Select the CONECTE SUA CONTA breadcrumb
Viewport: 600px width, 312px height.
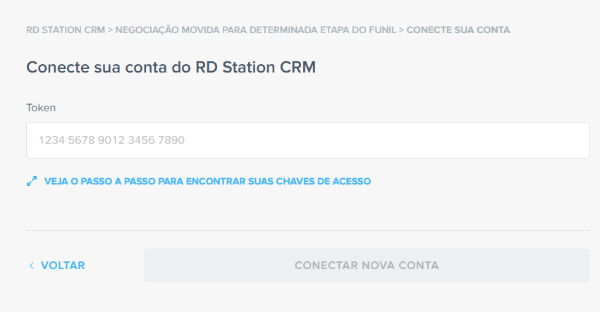click(x=458, y=30)
